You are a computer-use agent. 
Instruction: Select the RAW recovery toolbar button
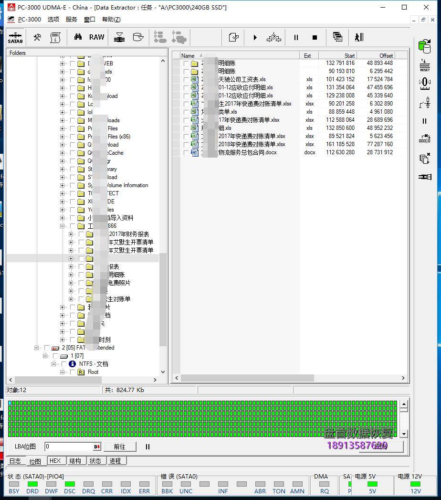(x=96, y=37)
